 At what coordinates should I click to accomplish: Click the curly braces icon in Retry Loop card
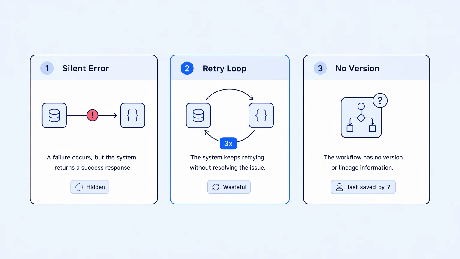pos(261,115)
